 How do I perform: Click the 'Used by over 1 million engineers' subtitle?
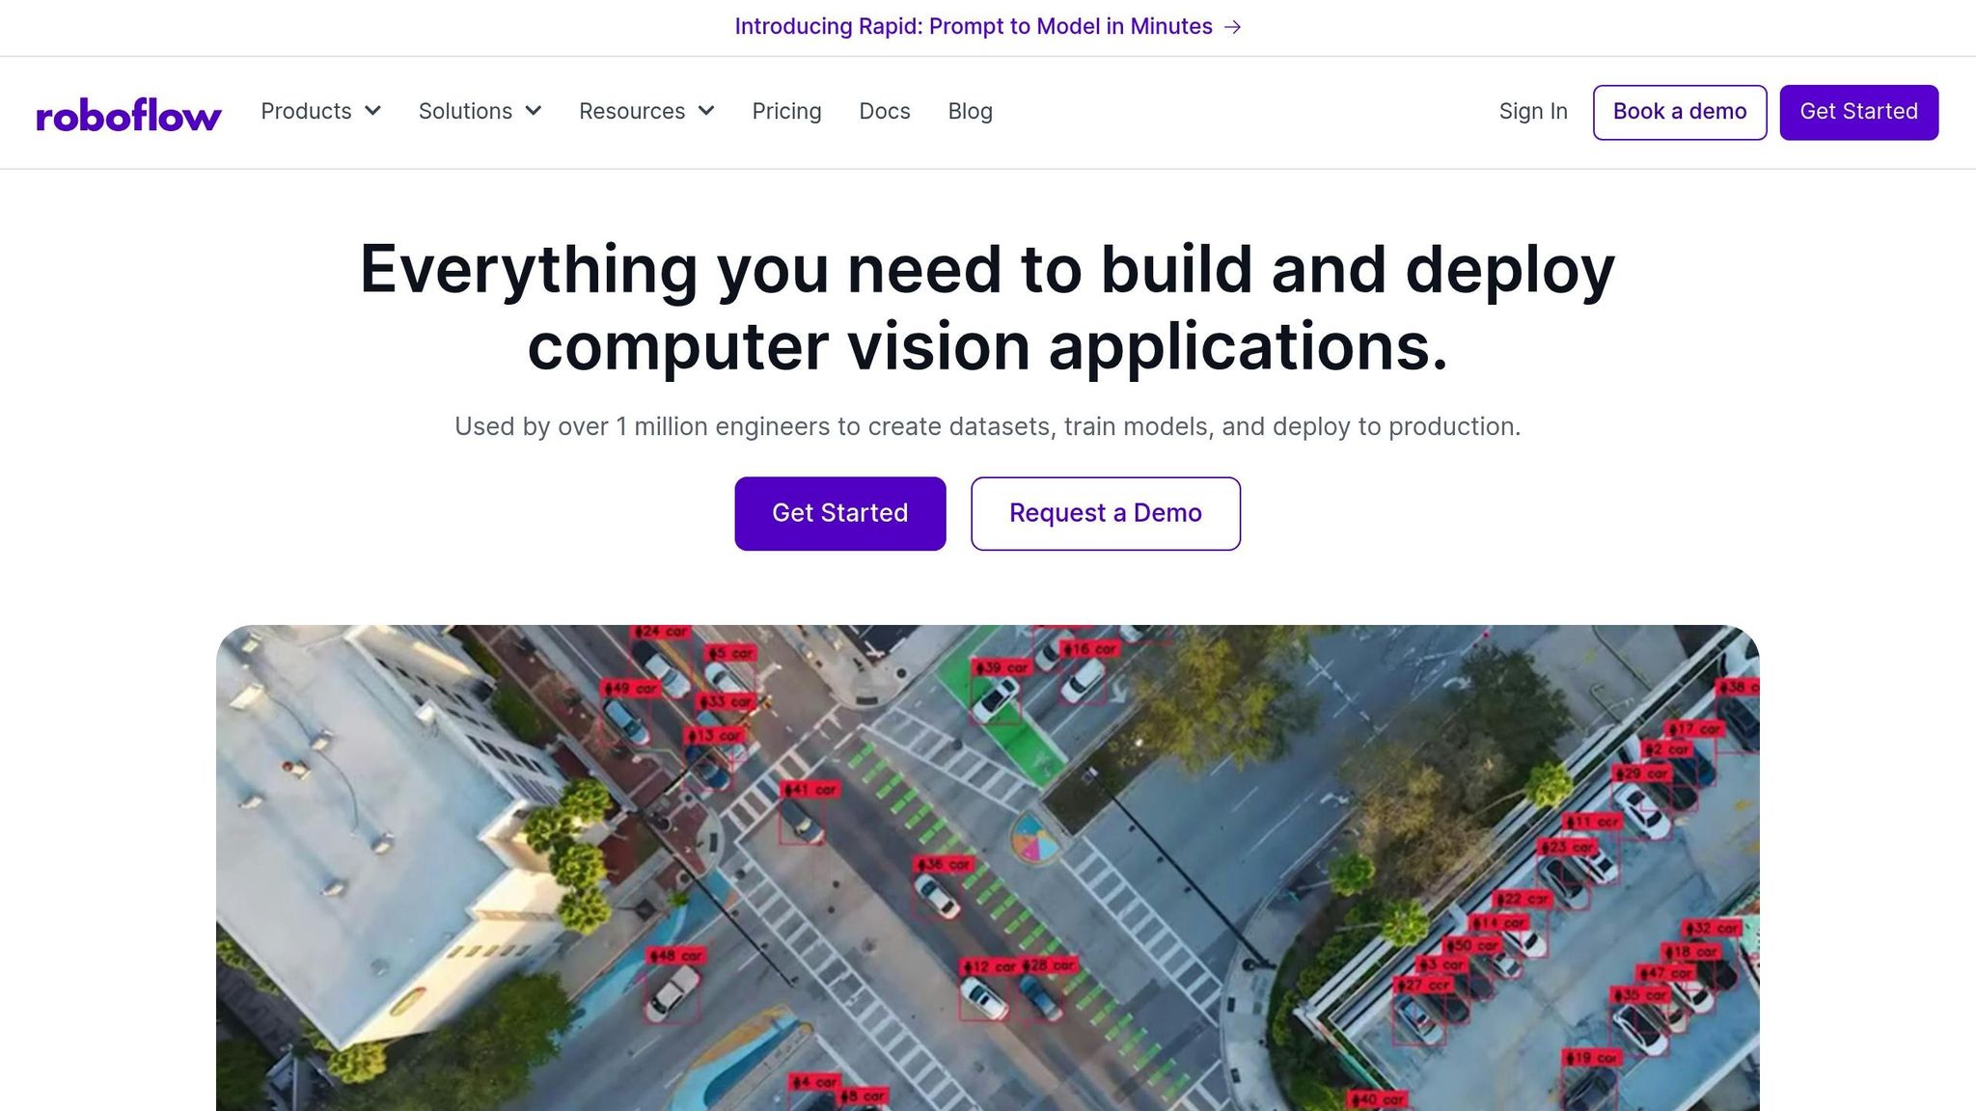tap(988, 426)
